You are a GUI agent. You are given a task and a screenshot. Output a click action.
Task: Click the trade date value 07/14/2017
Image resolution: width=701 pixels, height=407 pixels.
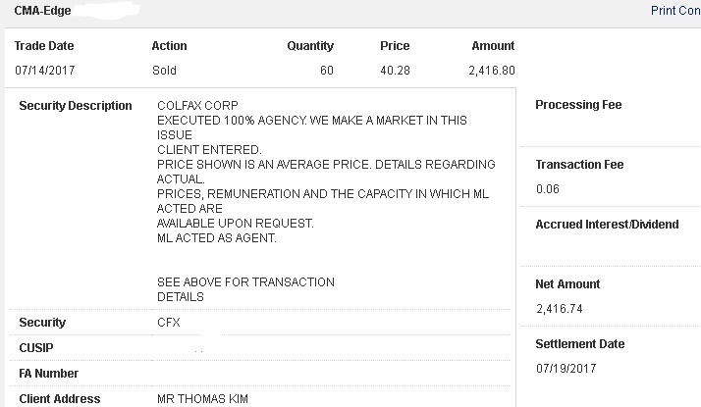[45, 71]
